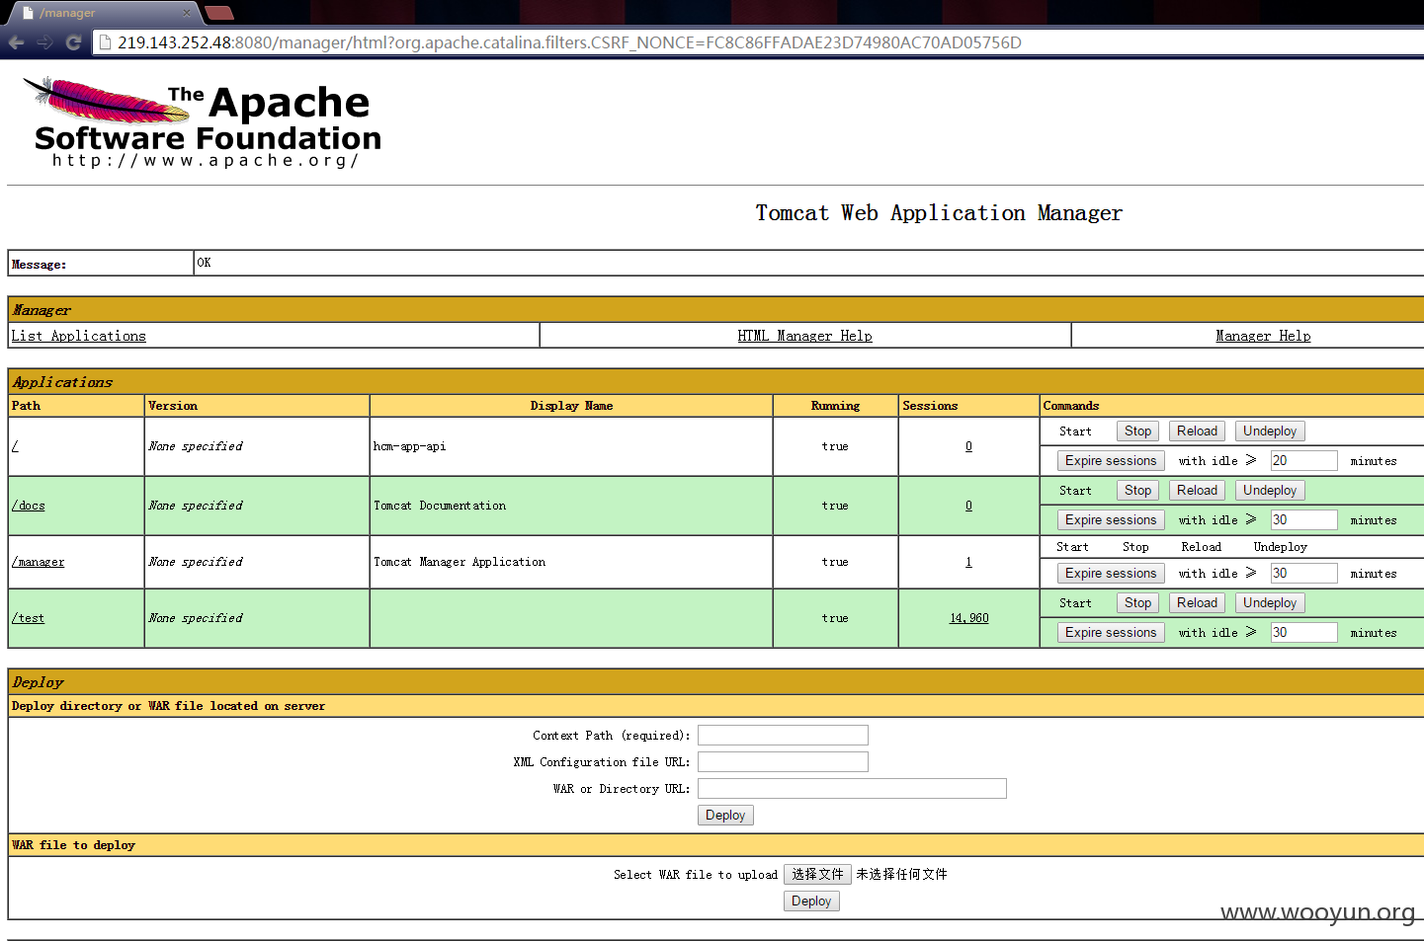Open the Manager Help link
This screenshot has height=941, width=1424.
point(1263,336)
